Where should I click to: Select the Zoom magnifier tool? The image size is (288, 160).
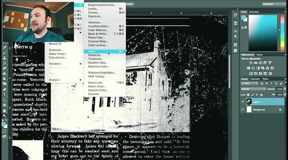(4, 116)
